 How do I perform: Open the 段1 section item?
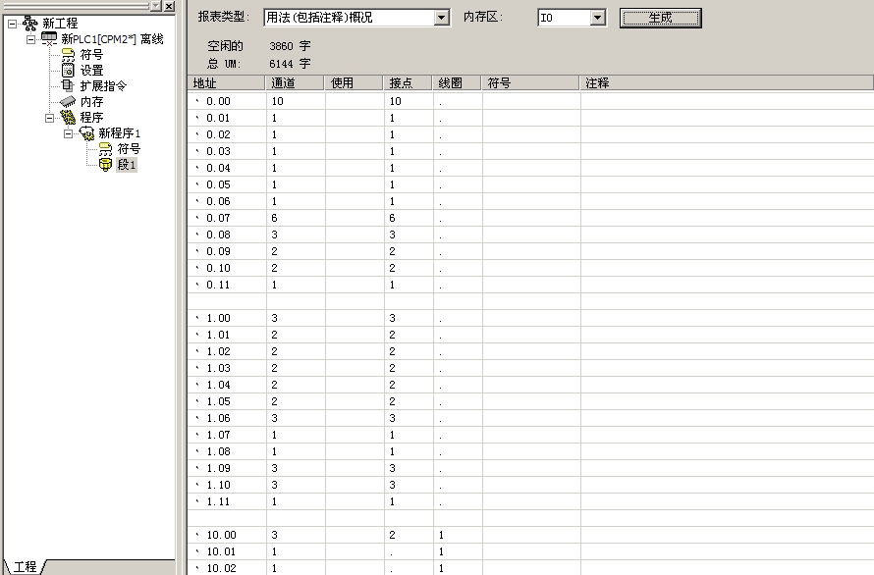tap(105, 165)
